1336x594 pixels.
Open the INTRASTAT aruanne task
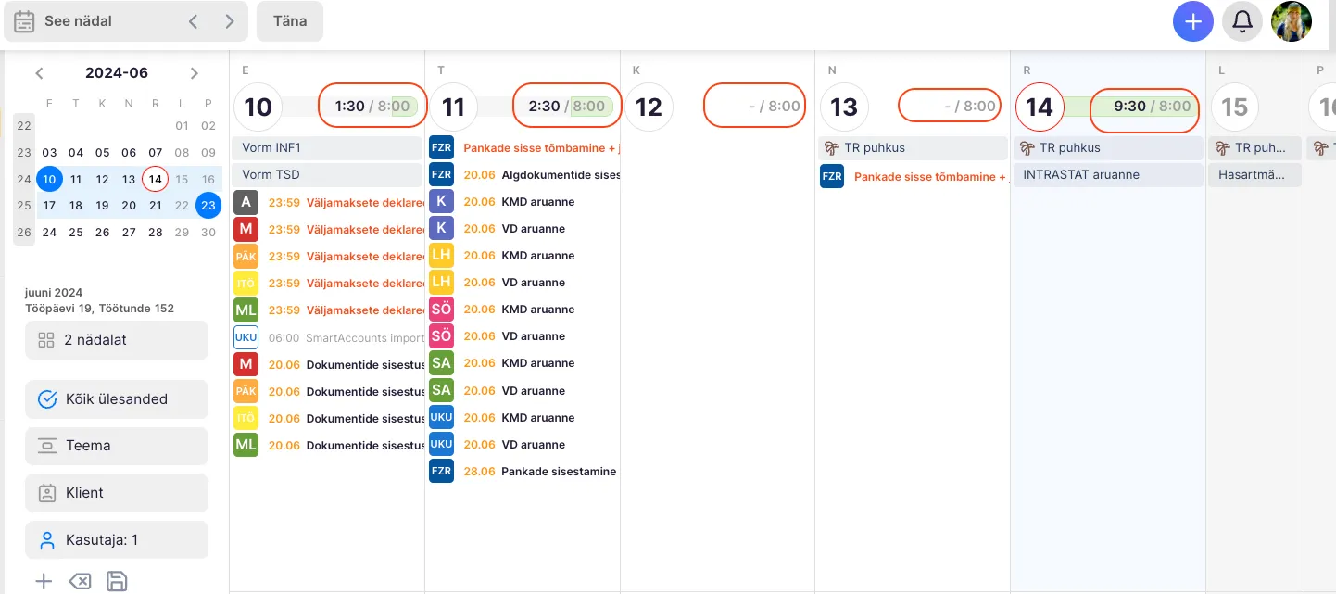[1108, 174]
